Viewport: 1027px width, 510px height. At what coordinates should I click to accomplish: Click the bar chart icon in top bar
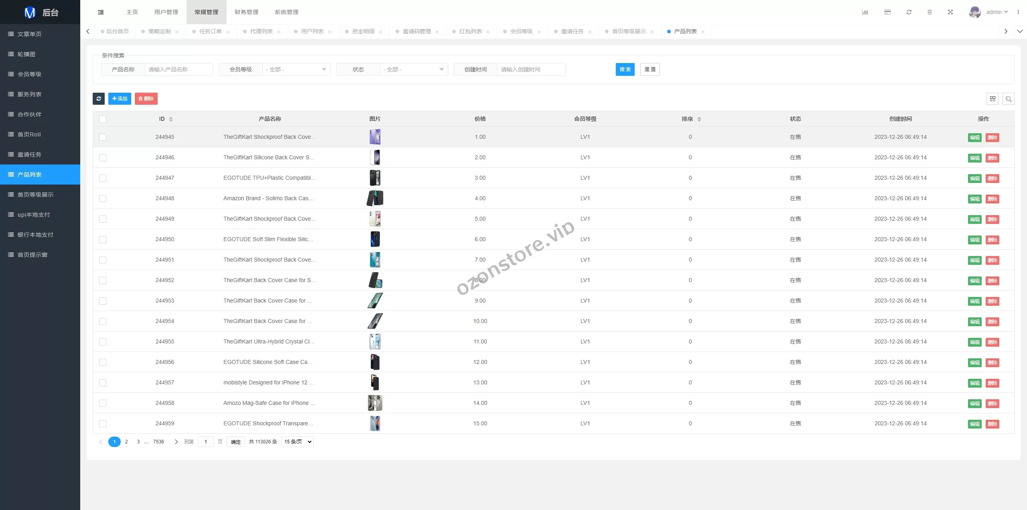[x=865, y=12]
